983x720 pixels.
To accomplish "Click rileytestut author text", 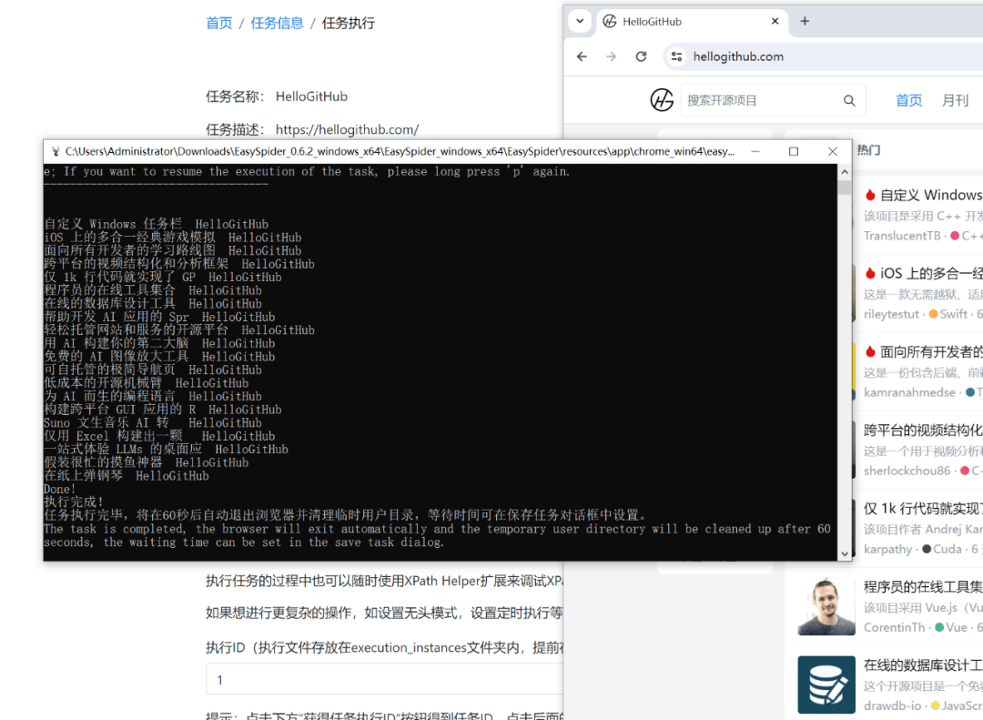I will (891, 314).
